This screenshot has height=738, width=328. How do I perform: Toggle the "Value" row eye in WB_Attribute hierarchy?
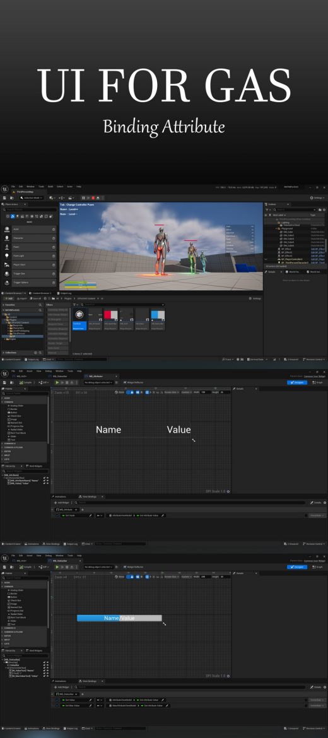47,483
